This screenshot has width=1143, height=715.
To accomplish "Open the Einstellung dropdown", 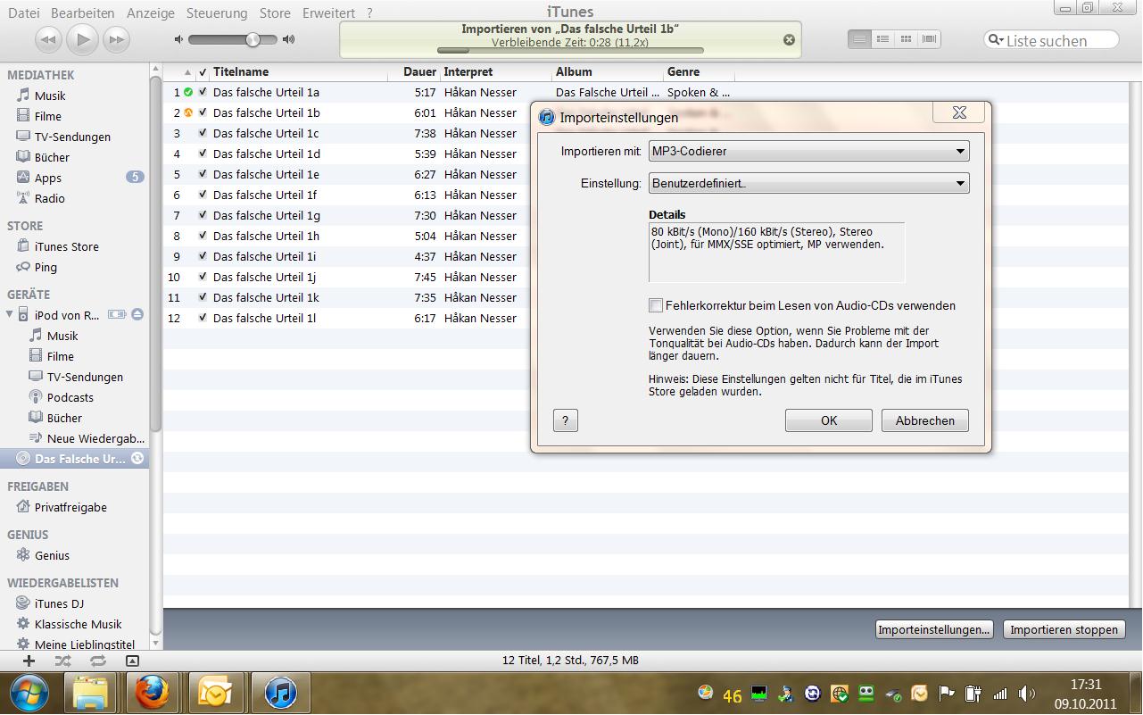I will (x=808, y=183).
